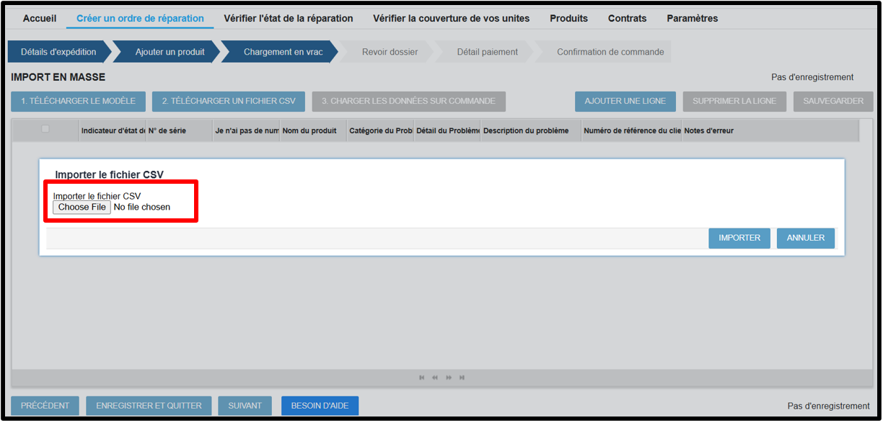Click Besoin d'aide button
This screenshot has width=883, height=423.
pyautogui.click(x=320, y=406)
